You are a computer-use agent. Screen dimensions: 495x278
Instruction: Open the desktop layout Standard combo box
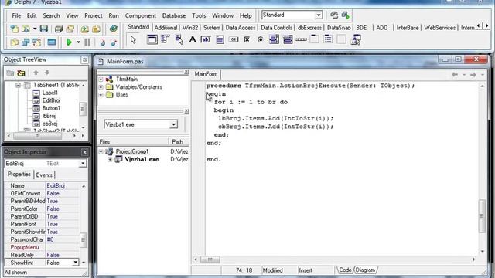point(319,15)
